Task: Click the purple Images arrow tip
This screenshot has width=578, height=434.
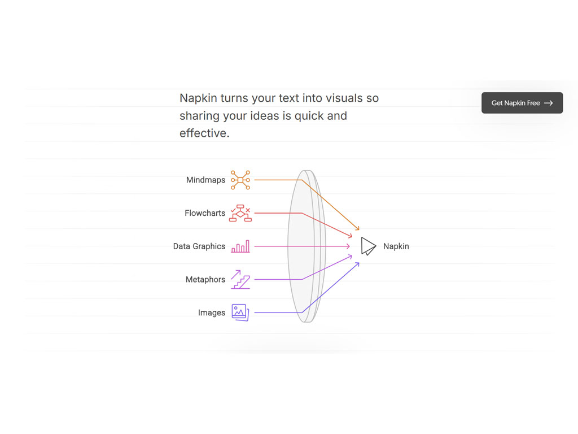Action: click(x=357, y=264)
